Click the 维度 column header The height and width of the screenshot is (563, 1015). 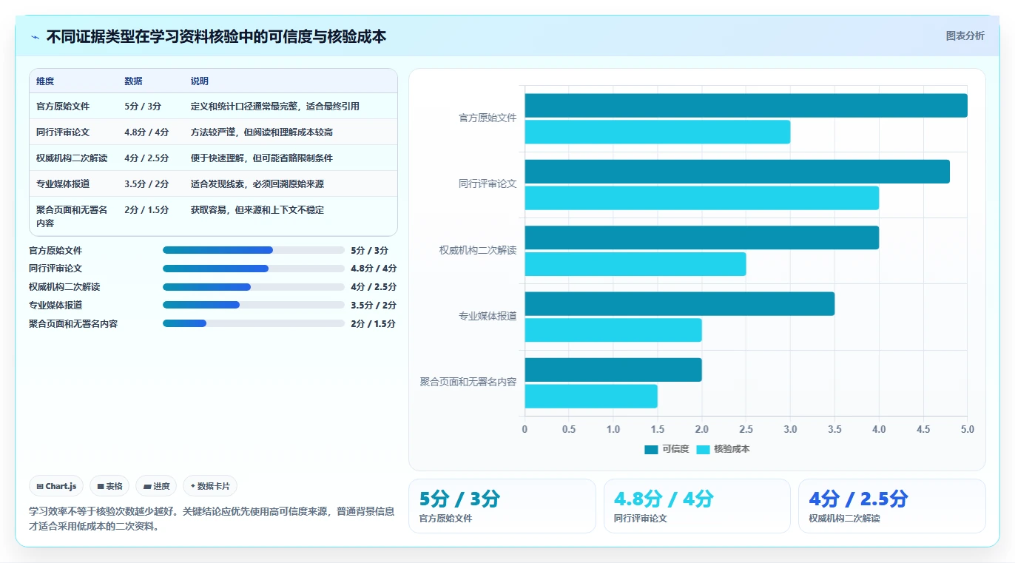45,81
